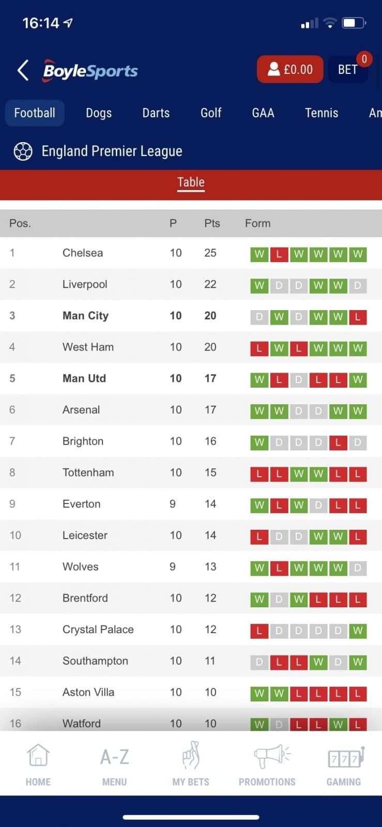Select the Football sport tab

pos(35,113)
